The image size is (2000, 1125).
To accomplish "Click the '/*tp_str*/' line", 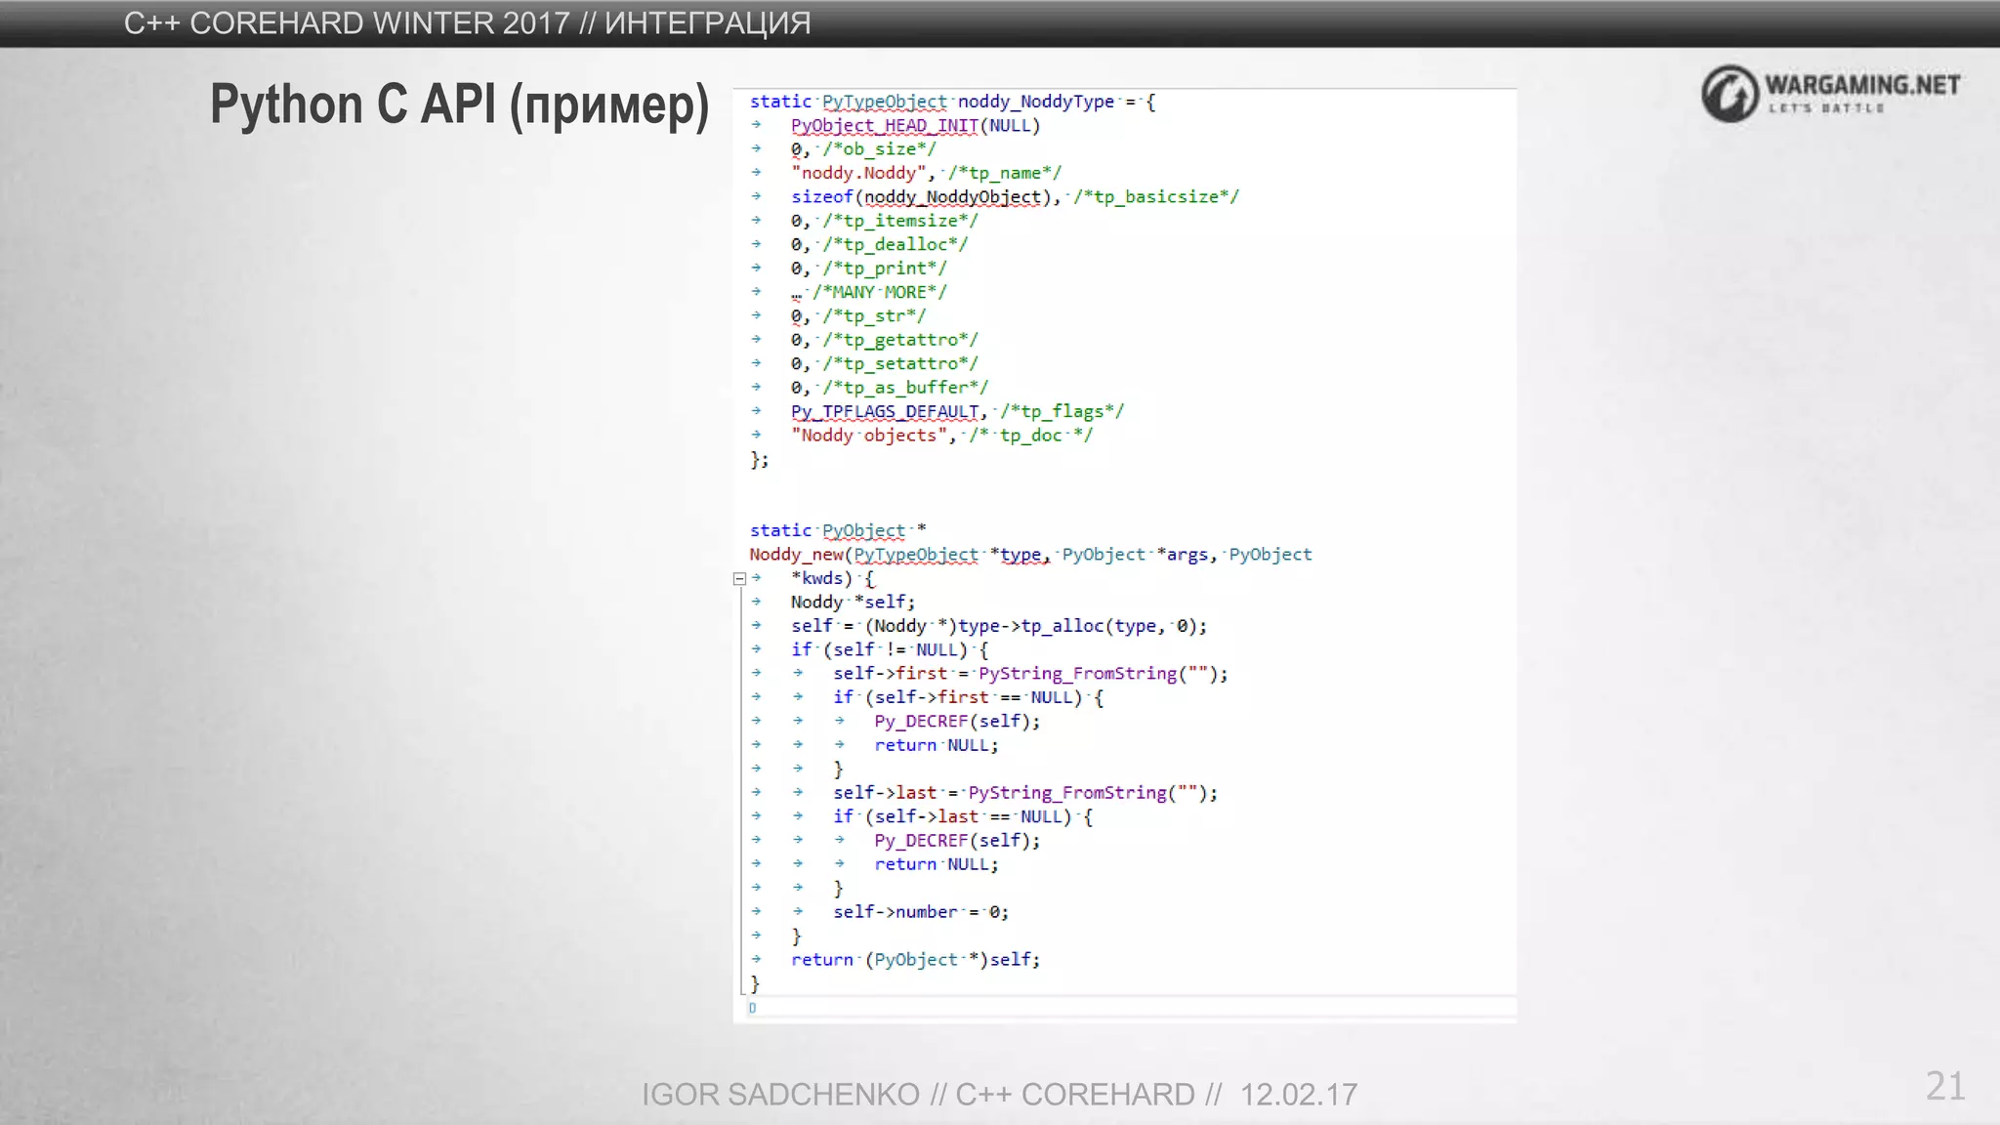I will pyautogui.click(x=857, y=316).
